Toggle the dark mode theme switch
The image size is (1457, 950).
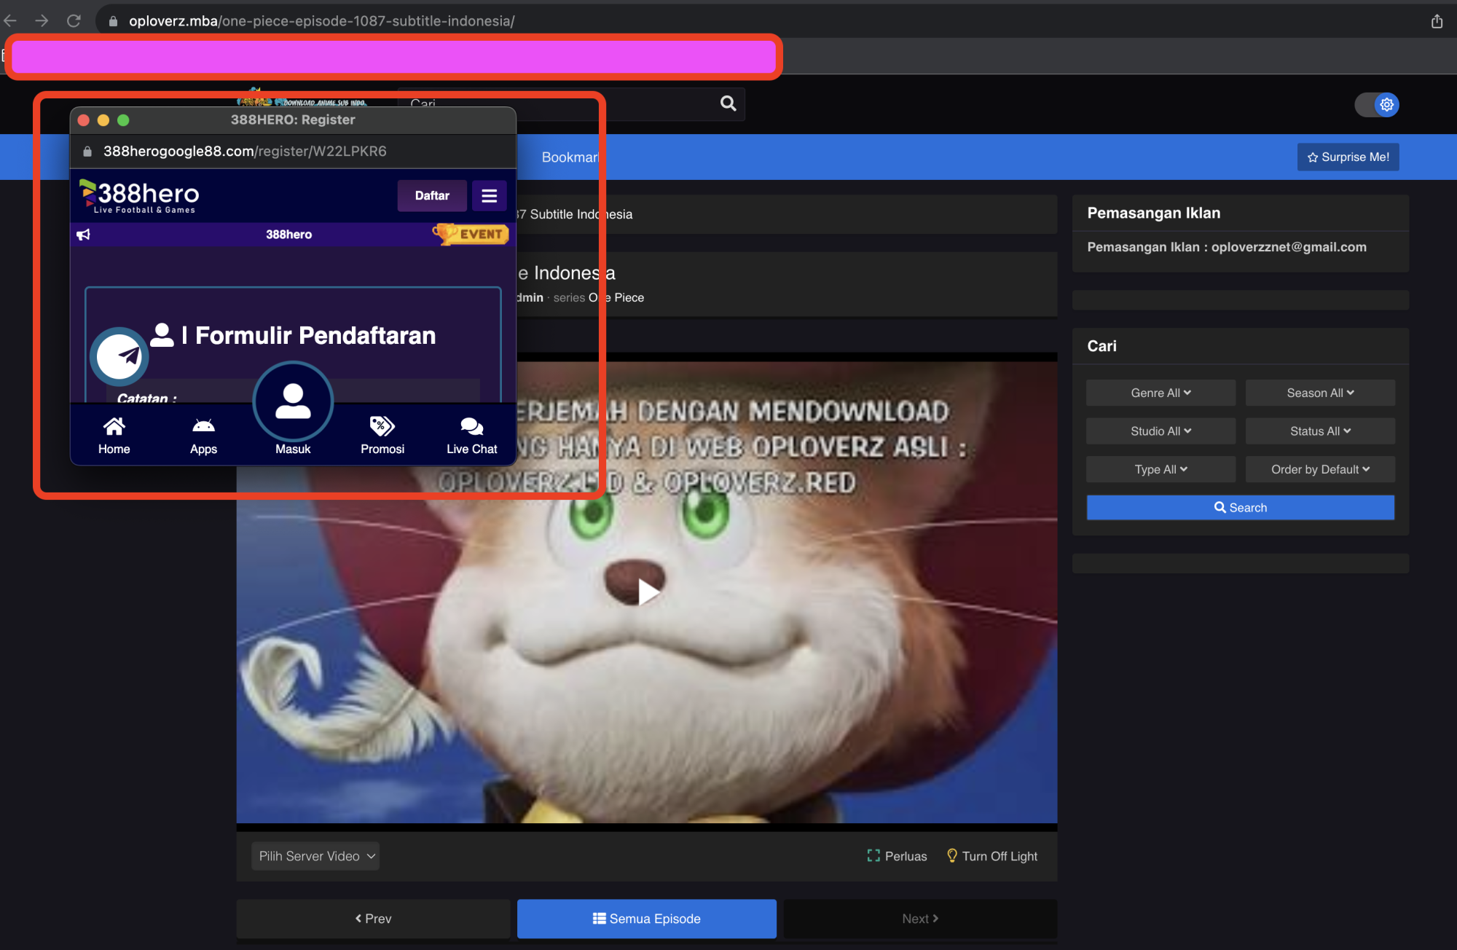coord(1376,105)
